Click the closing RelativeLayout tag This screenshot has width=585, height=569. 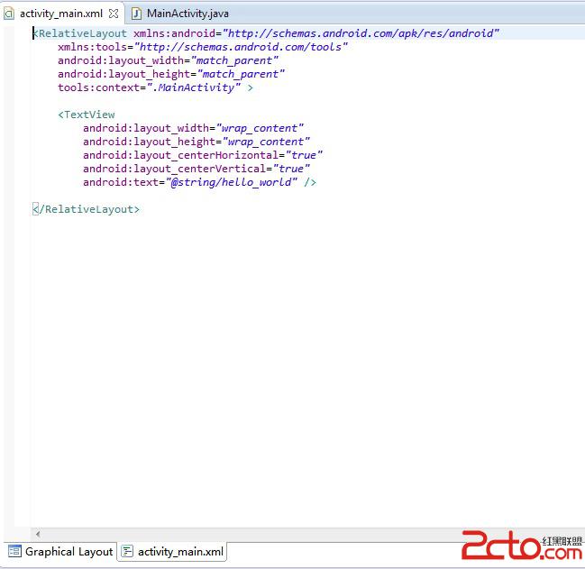pos(87,209)
